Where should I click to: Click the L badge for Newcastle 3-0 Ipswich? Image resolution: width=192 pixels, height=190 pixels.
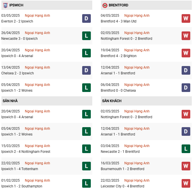pyautogui.click(x=86, y=36)
